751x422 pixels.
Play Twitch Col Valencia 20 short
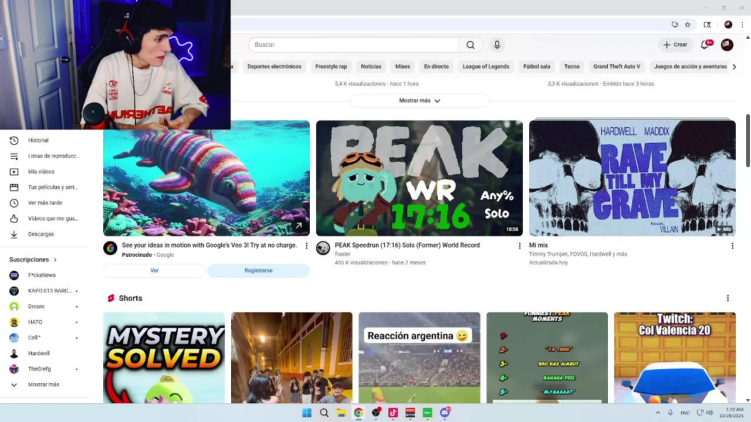pyautogui.click(x=675, y=358)
